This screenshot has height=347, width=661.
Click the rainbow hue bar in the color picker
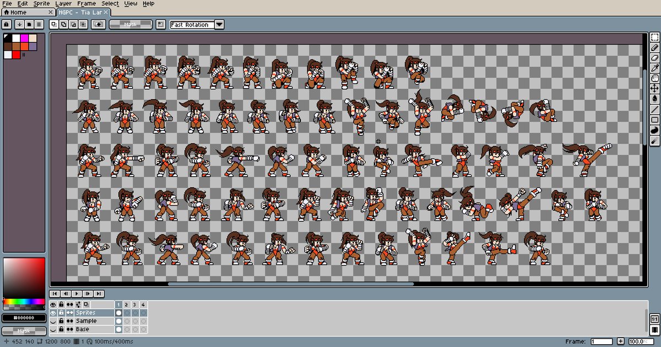point(24,302)
